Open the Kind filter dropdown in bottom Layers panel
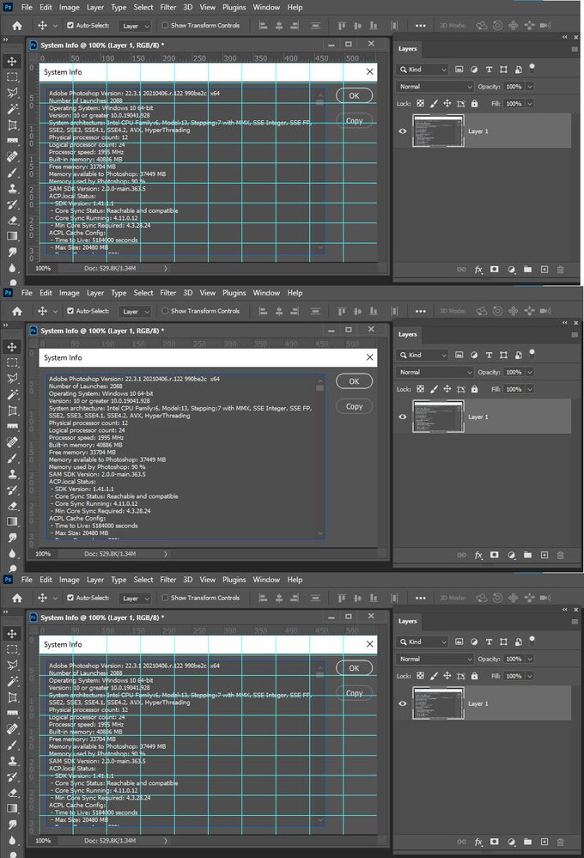Screen dimensions: 584x858 423,642
